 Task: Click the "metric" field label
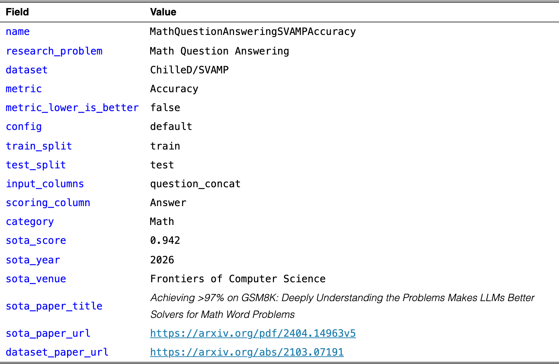(24, 89)
